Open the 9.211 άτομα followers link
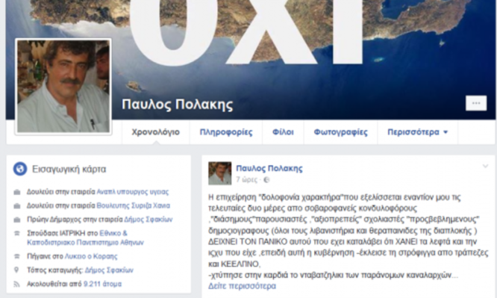 click(102, 284)
